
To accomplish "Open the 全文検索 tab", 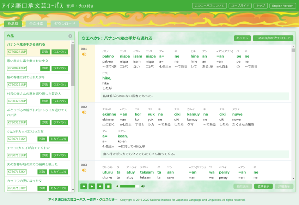I will pyautogui.click(x=36, y=24).
